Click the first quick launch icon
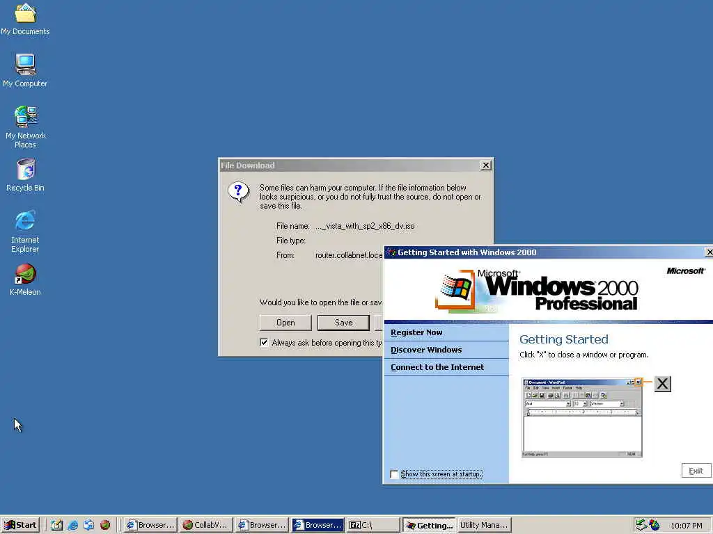This screenshot has height=534, width=713. tap(57, 525)
